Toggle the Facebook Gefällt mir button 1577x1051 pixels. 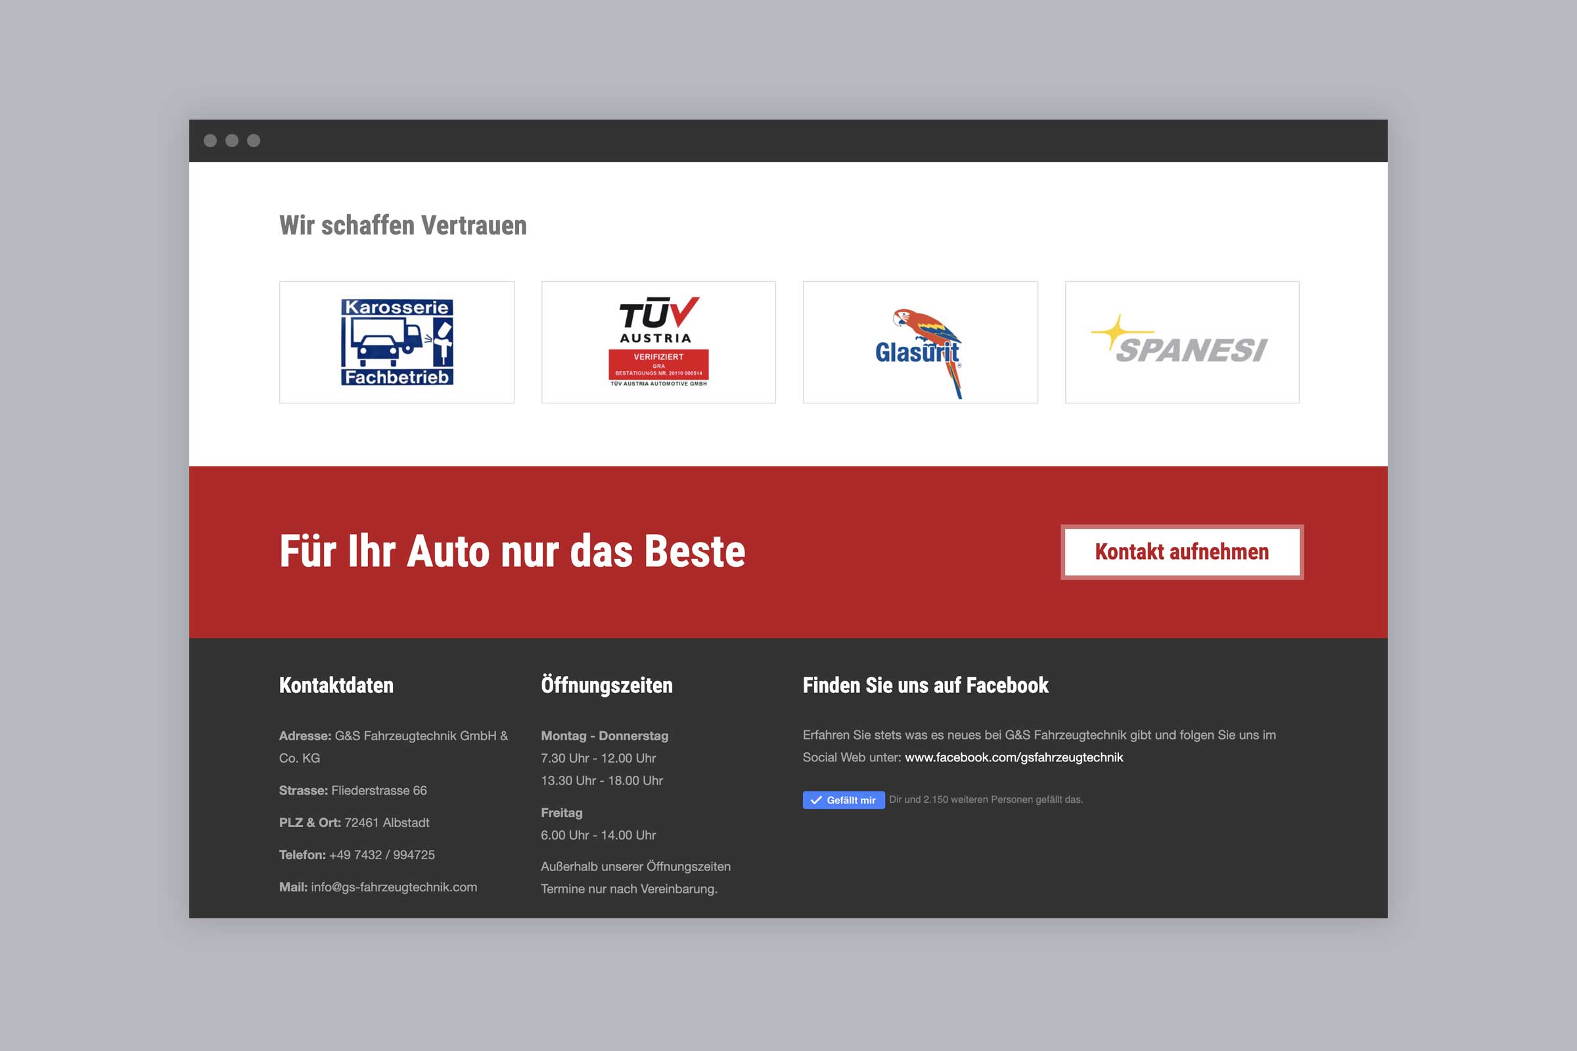click(x=844, y=799)
